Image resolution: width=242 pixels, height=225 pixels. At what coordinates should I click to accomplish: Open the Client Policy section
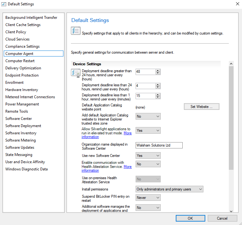[16, 32]
